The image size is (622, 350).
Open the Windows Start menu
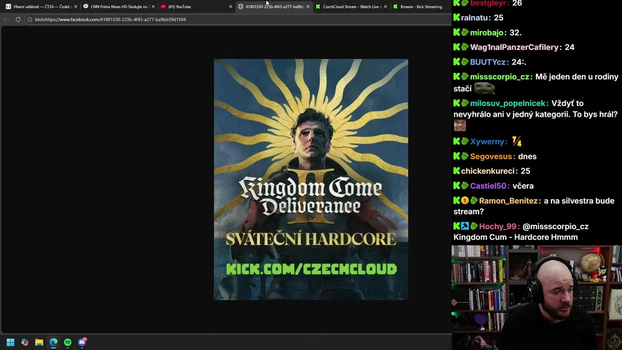10,342
